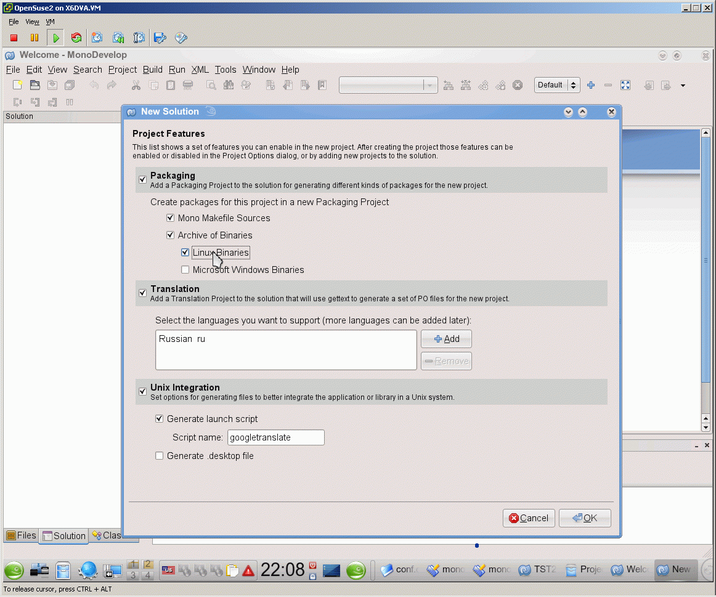Viewport: 716px width, 597px height.
Task: Switch to the Files pad tab
Action: click(22, 535)
